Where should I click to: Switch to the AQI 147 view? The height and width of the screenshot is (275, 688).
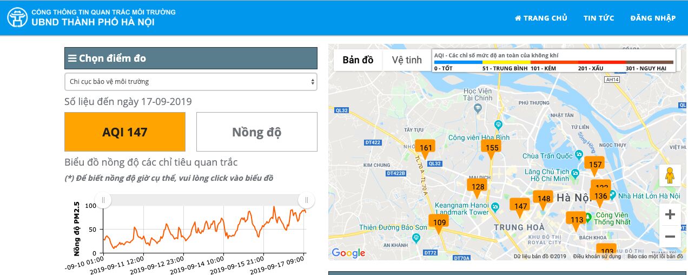coord(125,132)
